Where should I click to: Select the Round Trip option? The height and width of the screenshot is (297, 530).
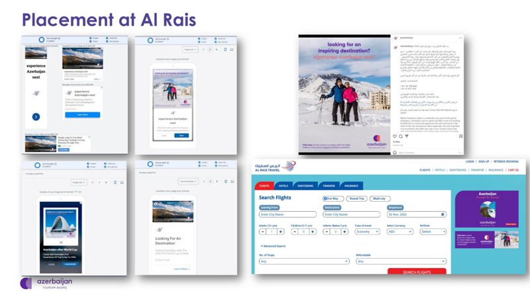click(x=357, y=198)
